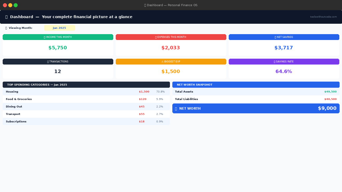Select the Biggest Exp card header

[171, 62]
